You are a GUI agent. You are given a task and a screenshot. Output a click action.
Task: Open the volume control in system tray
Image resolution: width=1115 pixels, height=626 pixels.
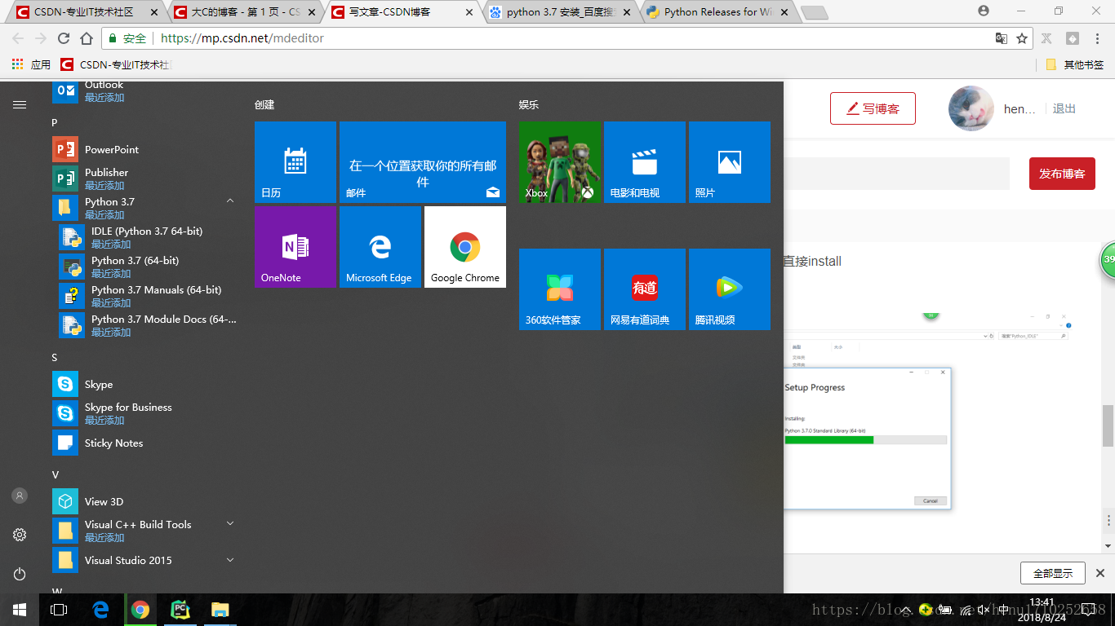(984, 610)
